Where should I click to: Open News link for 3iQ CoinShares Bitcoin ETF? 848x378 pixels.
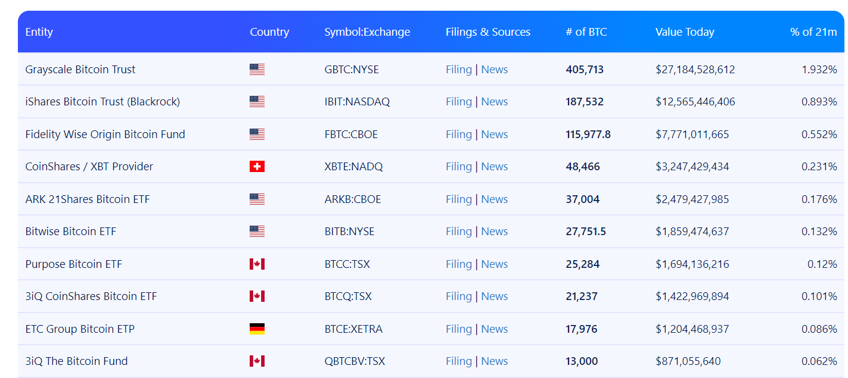[495, 296]
